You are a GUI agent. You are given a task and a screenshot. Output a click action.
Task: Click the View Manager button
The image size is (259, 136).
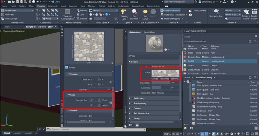click(x=11, y=19)
